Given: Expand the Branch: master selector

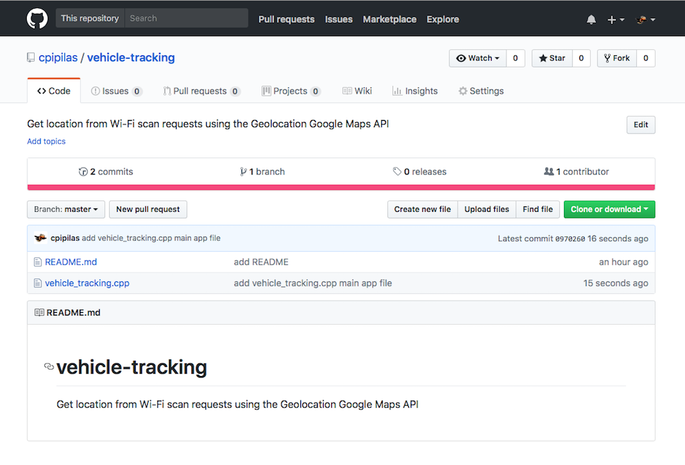Looking at the screenshot, I should click(66, 209).
